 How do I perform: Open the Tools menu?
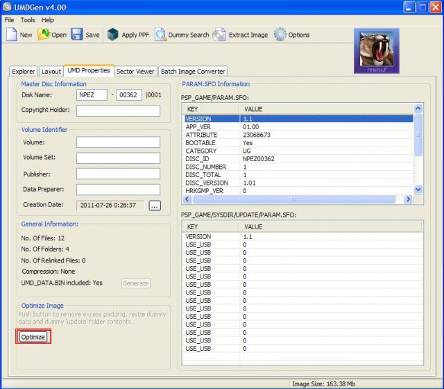(28, 20)
